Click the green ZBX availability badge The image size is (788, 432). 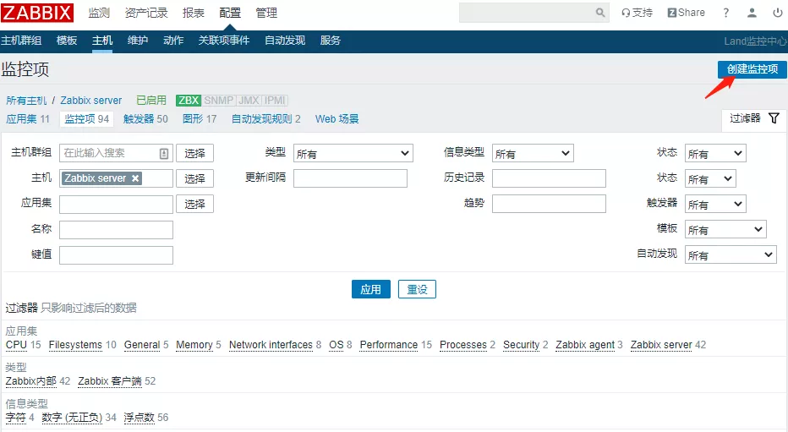[188, 101]
